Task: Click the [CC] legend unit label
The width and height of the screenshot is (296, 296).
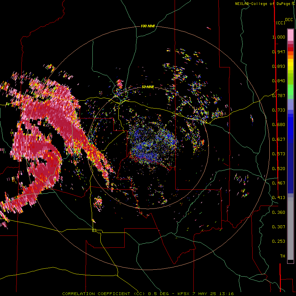Action: 281,23
